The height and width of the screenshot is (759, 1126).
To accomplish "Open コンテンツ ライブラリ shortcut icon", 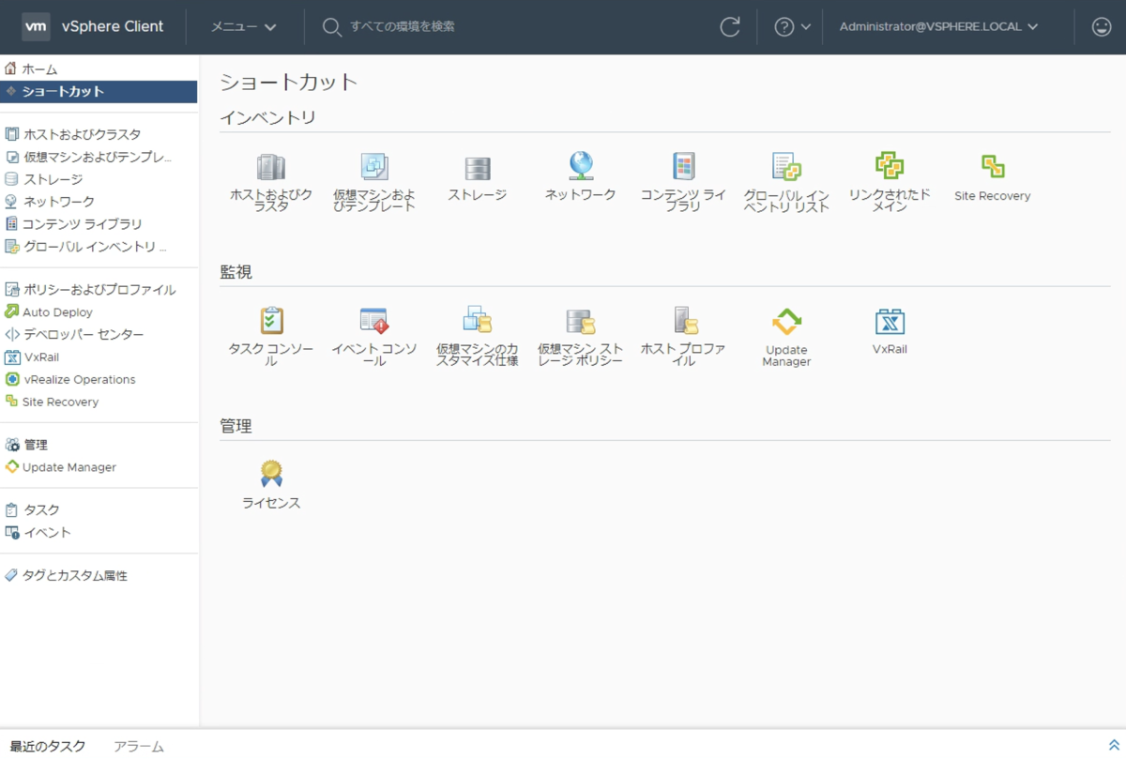I will 683,167.
